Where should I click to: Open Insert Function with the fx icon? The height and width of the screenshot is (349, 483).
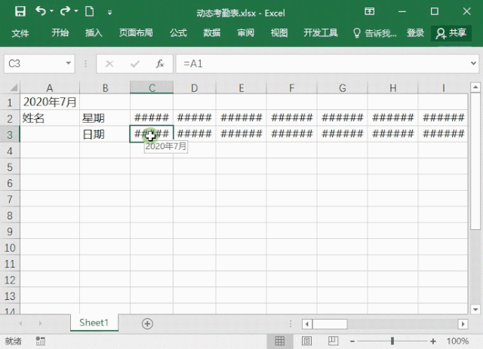[159, 64]
